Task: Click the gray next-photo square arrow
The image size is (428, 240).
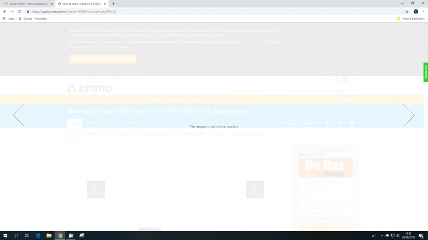Action: [x=255, y=190]
